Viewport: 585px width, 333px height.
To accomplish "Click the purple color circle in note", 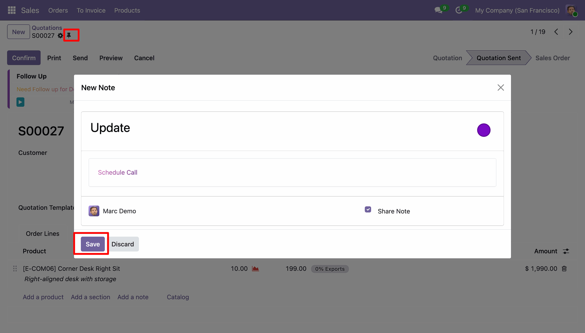I will [484, 130].
